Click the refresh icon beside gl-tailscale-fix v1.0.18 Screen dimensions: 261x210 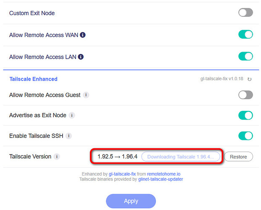click(x=250, y=79)
